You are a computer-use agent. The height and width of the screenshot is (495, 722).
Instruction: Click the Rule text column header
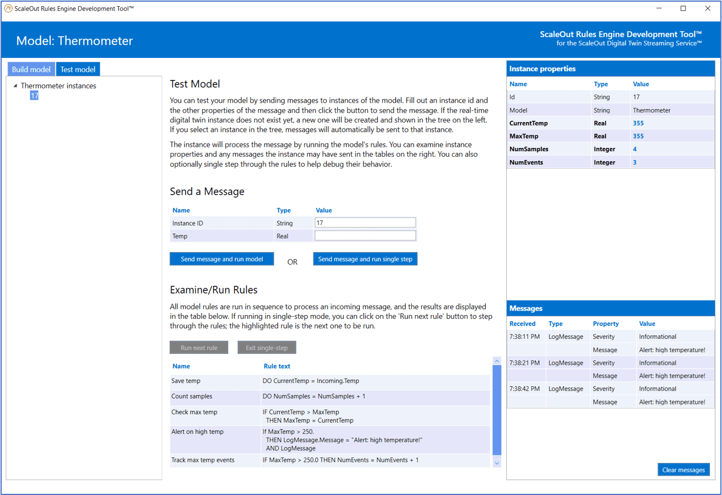coord(277,366)
